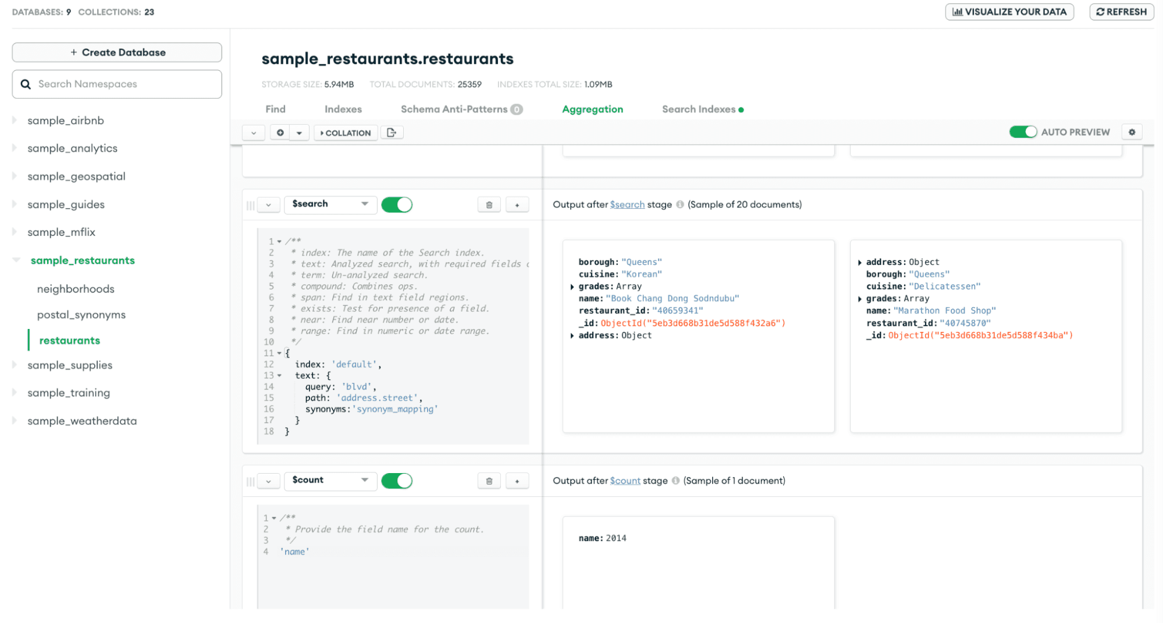This screenshot has width=1163, height=623.
Task: Disable the $count stage toggle
Action: (x=397, y=481)
